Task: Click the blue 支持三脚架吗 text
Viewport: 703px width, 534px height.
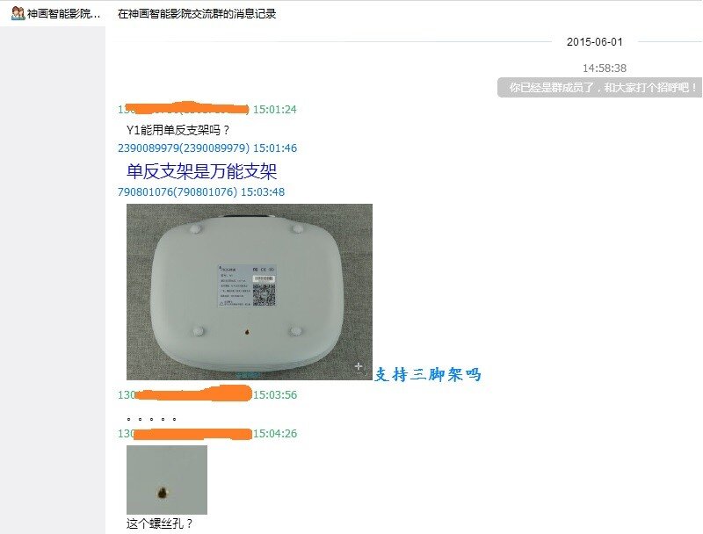Action: click(428, 374)
